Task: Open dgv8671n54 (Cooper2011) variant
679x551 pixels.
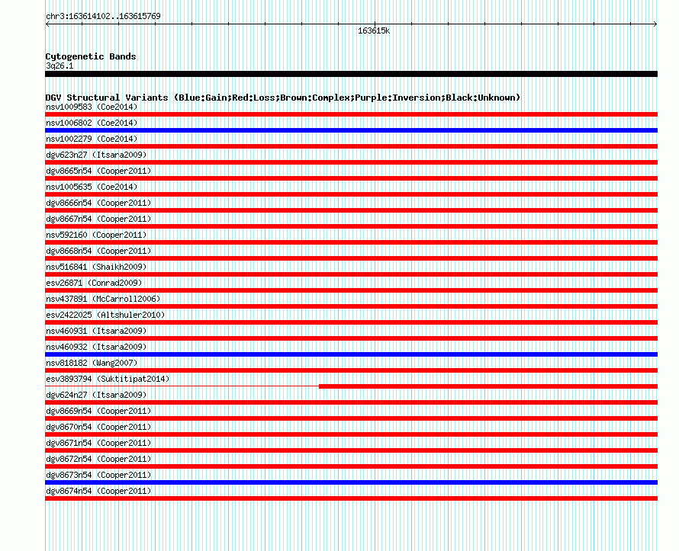Action: coord(98,443)
